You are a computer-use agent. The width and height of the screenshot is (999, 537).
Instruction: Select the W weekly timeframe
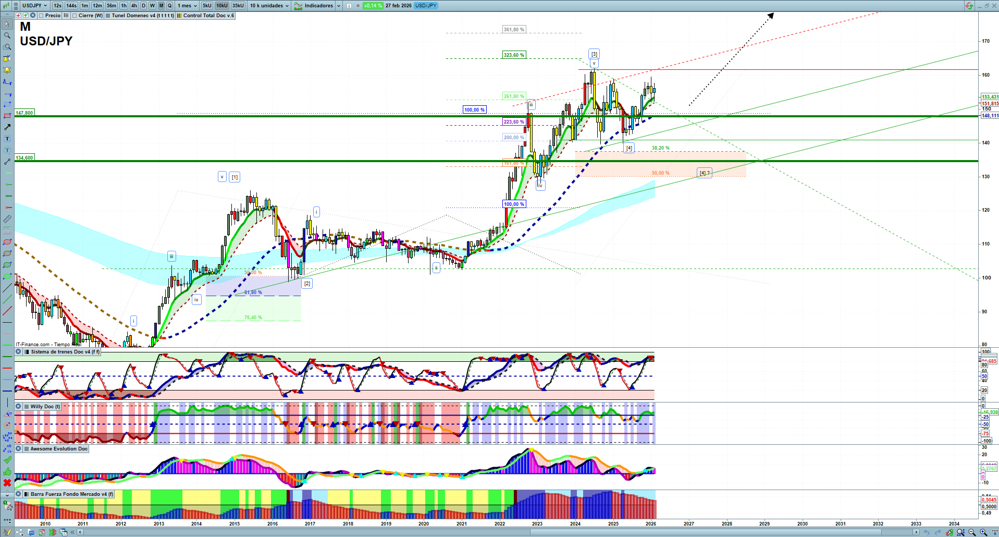[152, 6]
